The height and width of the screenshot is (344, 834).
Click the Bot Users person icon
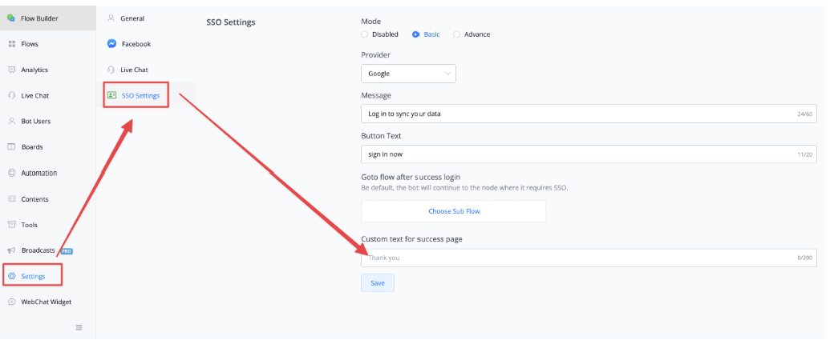tap(11, 121)
